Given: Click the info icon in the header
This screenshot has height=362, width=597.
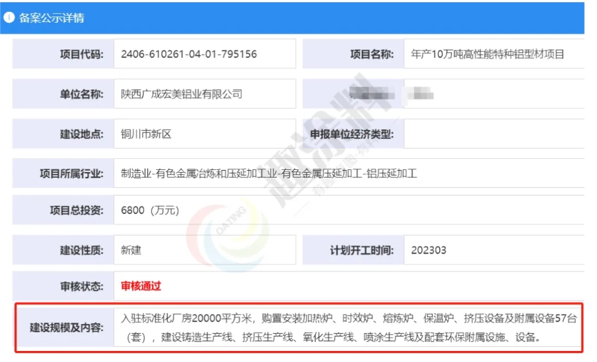Looking at the screenshot, I should [x=9, y=18].
